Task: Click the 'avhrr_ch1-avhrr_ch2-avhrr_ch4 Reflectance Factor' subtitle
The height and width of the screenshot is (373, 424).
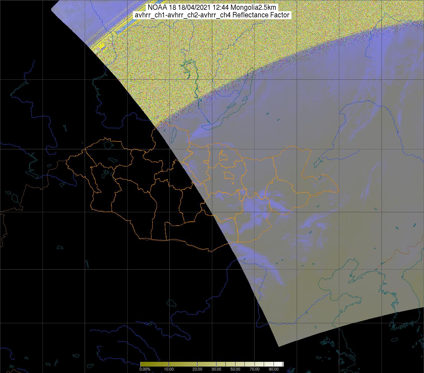Action: tap(212, 15)
